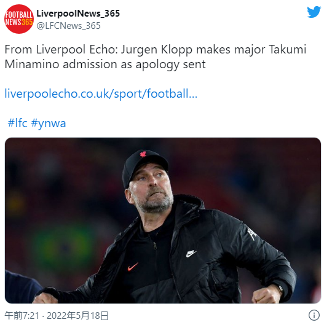Select the #ynwa hashtag

[x=49, y=123]
